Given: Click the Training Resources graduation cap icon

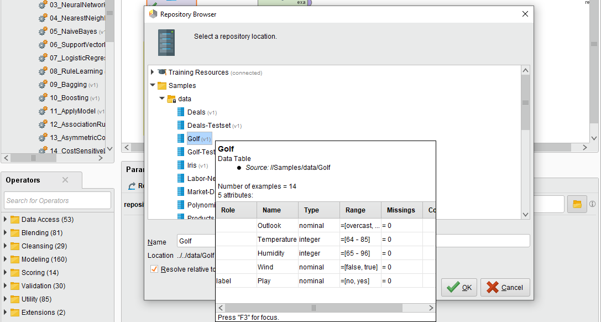Looking at the screenshot, I should 162,72.
